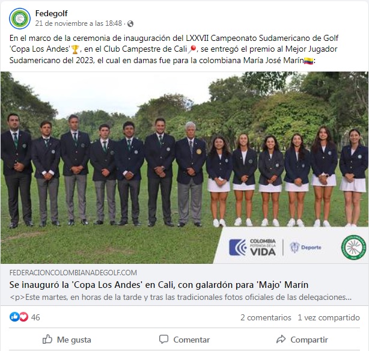
Task: Open the post timestamp 21 de noviembre
Action: (79, 23)
